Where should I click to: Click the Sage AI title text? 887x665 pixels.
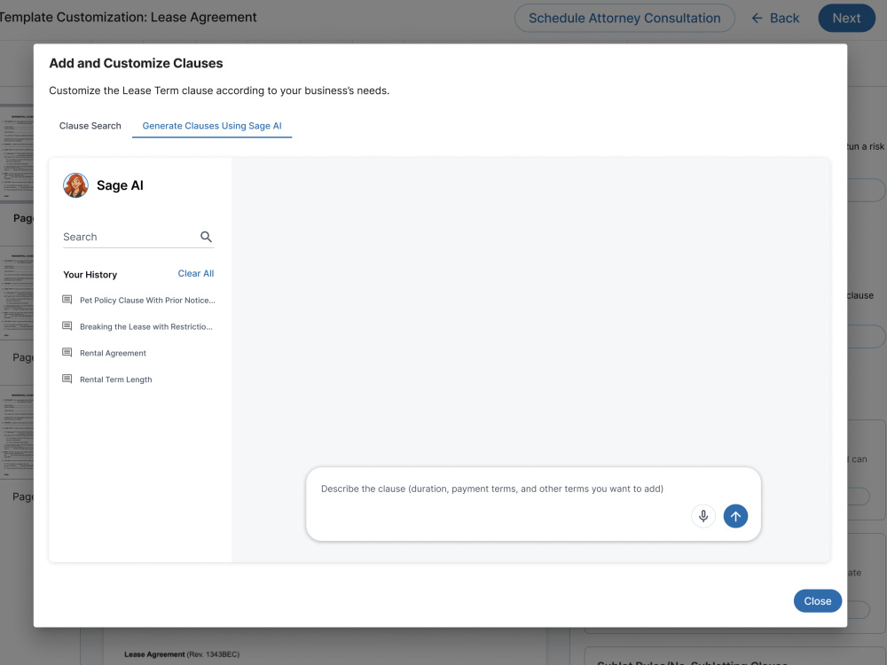(120, 185)
